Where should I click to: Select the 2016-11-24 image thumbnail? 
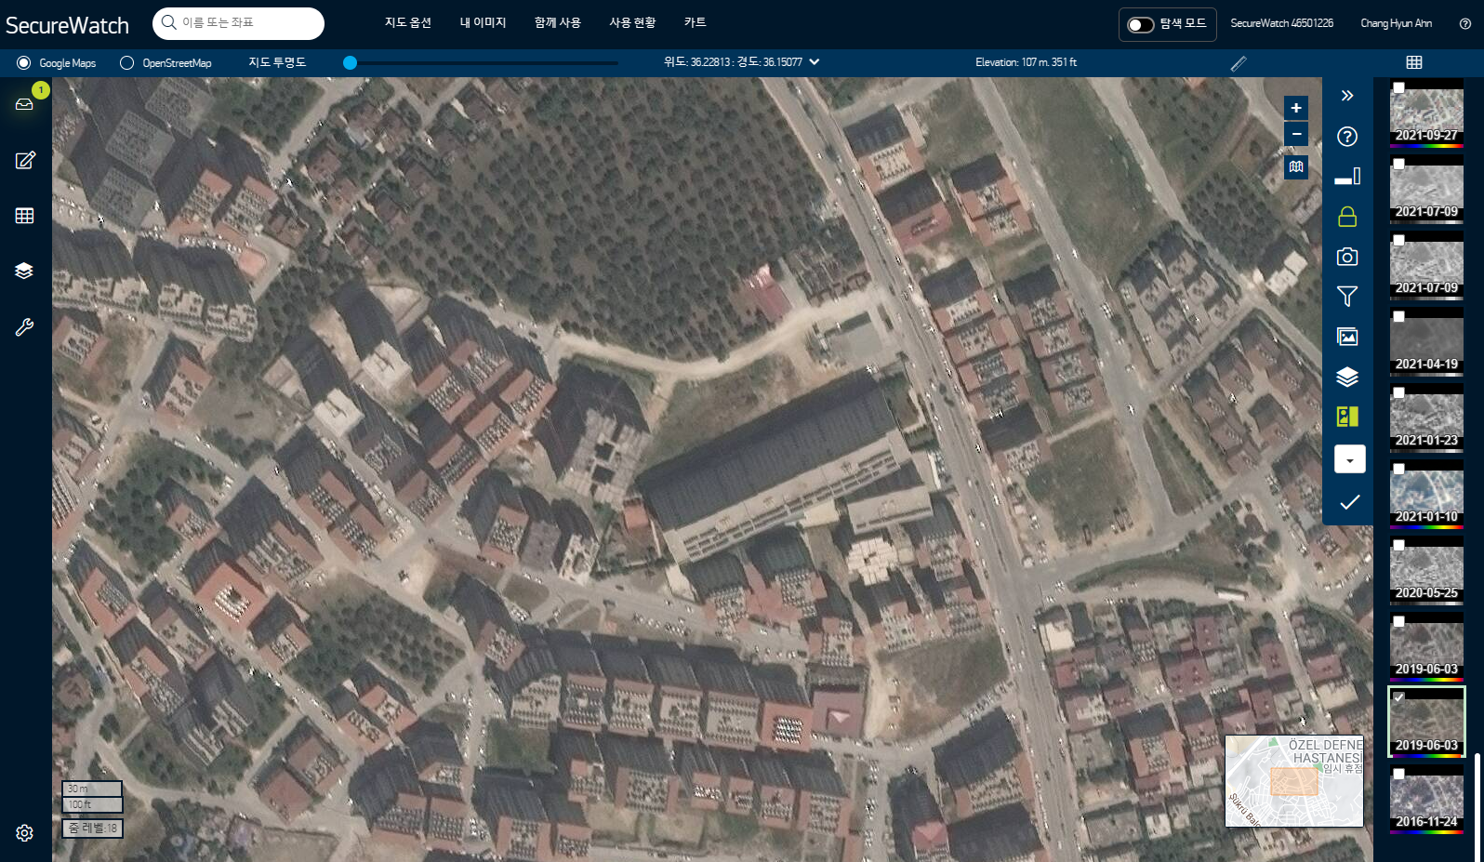click(x=1426, y=799)
